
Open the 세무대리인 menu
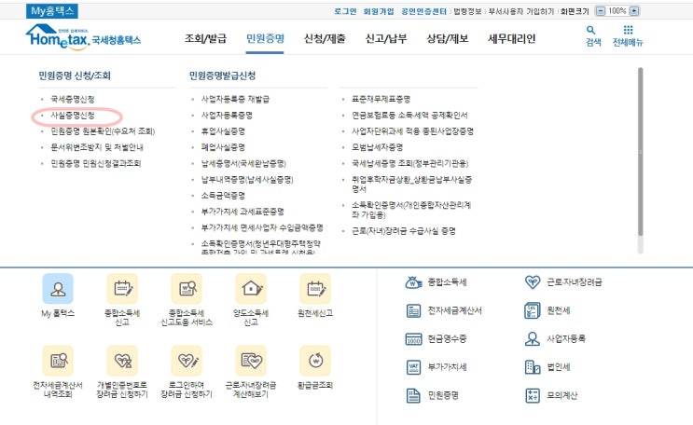512,39
